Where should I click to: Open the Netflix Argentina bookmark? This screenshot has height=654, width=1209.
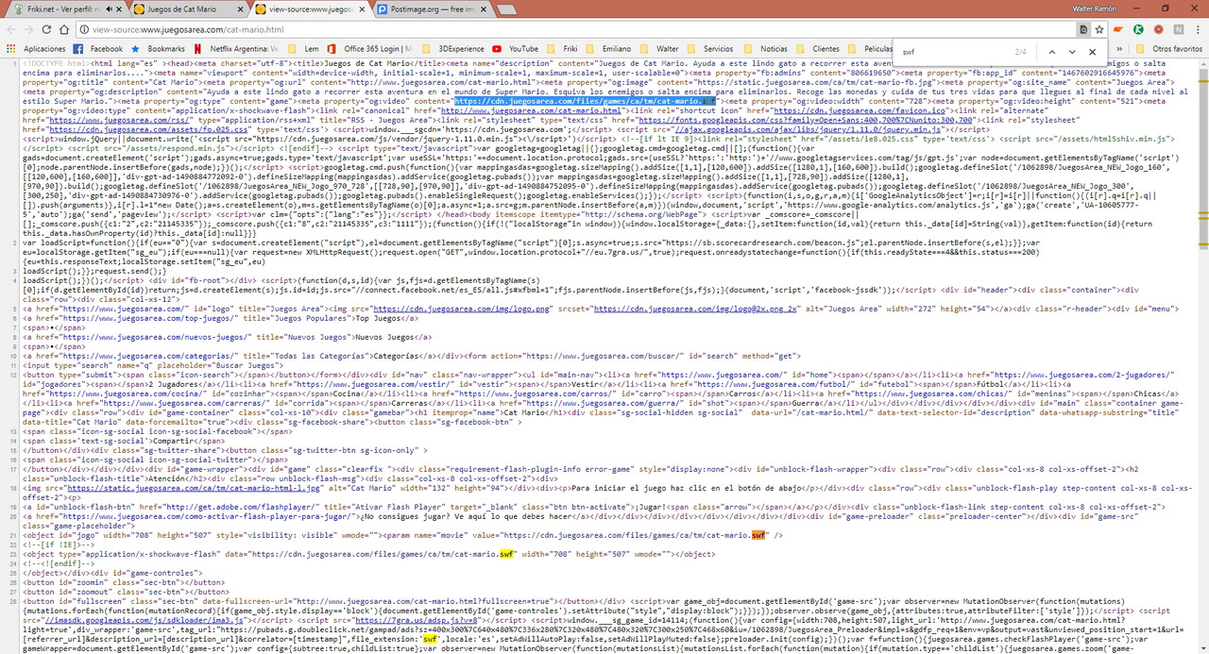(236, 48)
